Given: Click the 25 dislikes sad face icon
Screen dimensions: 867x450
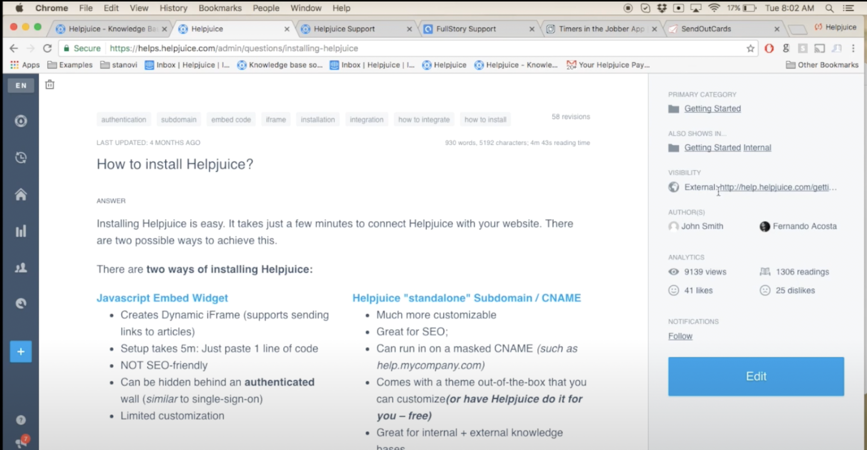Looking at the screenshot, I should pyautogui.click(x=765, y=290).
